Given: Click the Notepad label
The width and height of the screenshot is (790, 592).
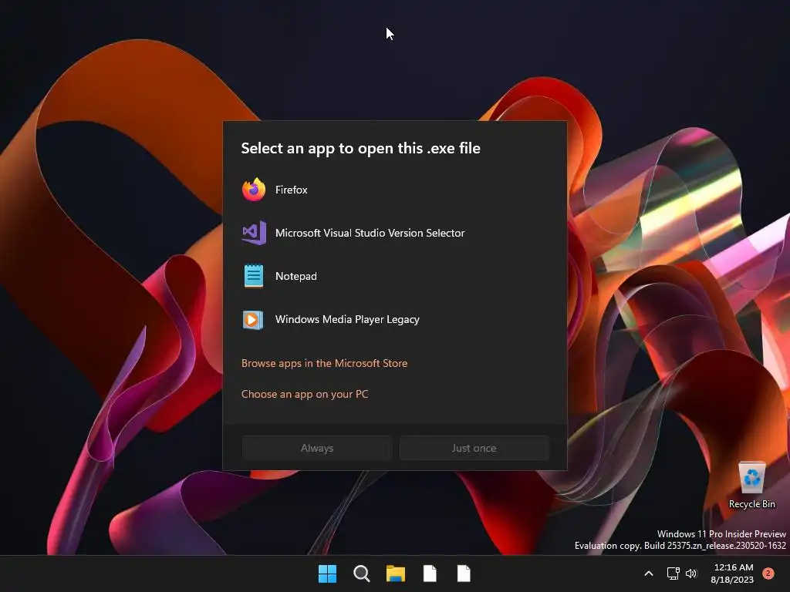Looking at the screenshot, I should pyautogui.click(x=295, y=277).
